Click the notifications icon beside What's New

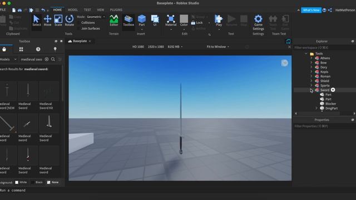324,10
